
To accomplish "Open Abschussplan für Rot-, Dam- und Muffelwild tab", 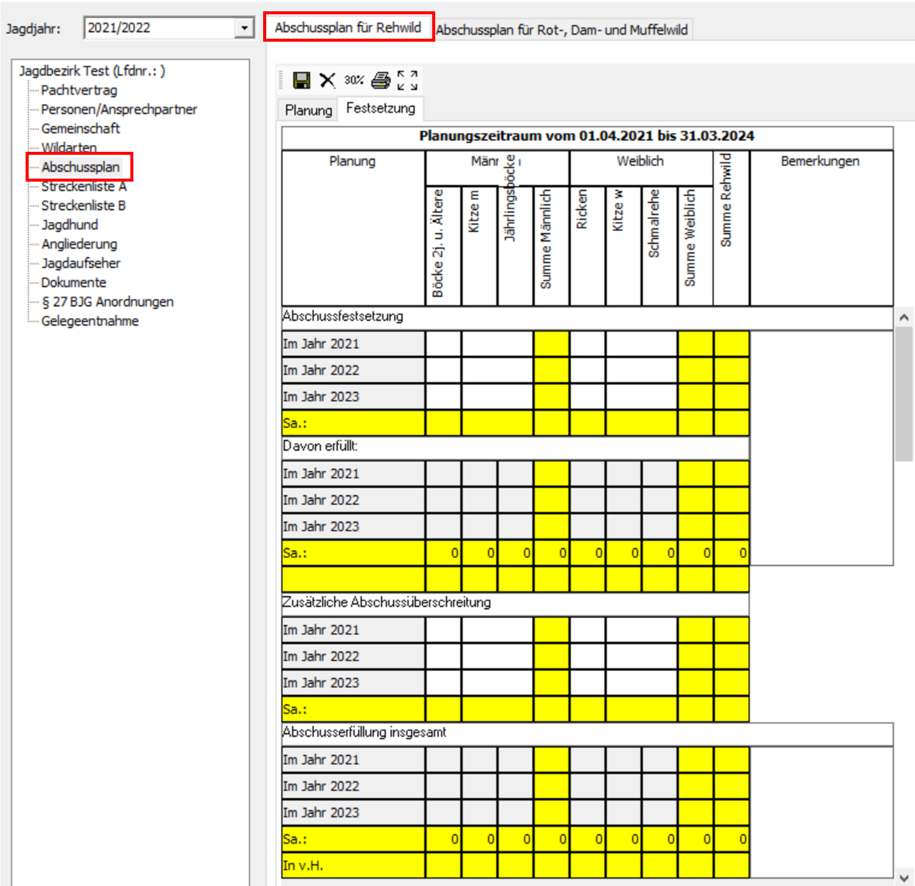I will (x=561, y=30).
